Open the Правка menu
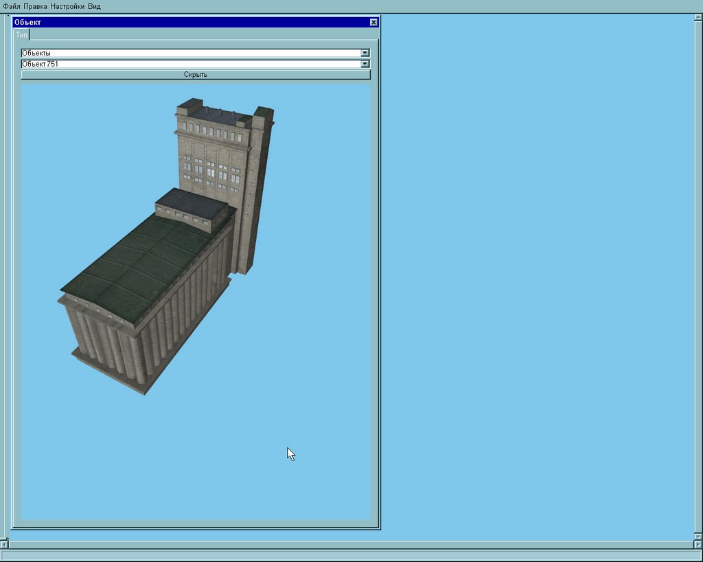This screenshot has width=703, height=562. [36, 6]
